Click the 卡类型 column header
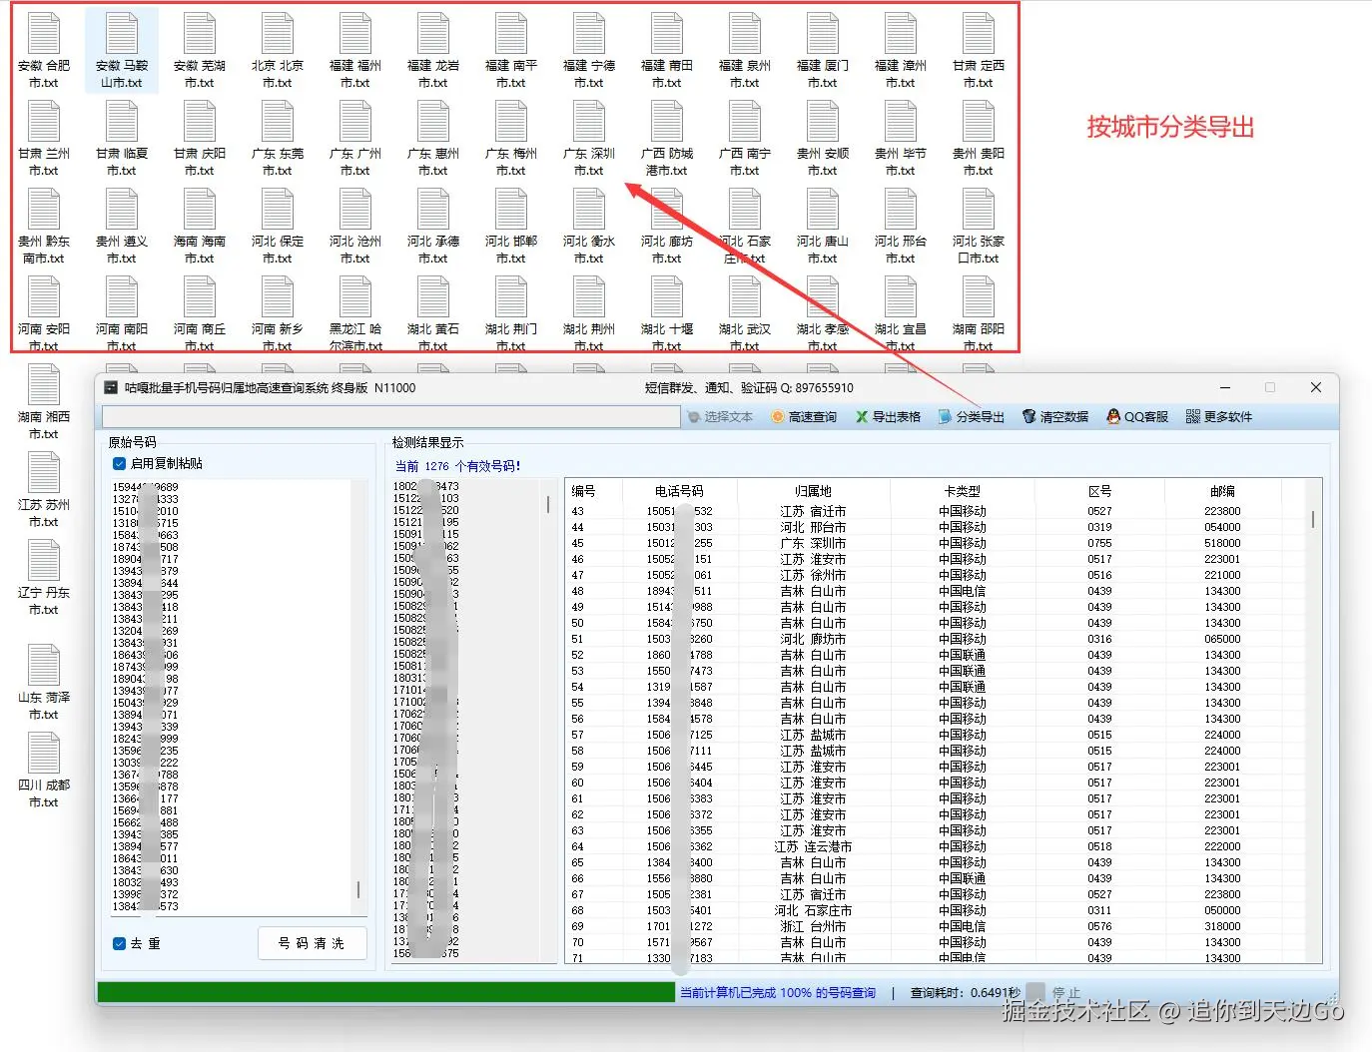Image resolution: width=1372 pixels, height=1052 pixels. pyautogui.click(x=963, y=491)
